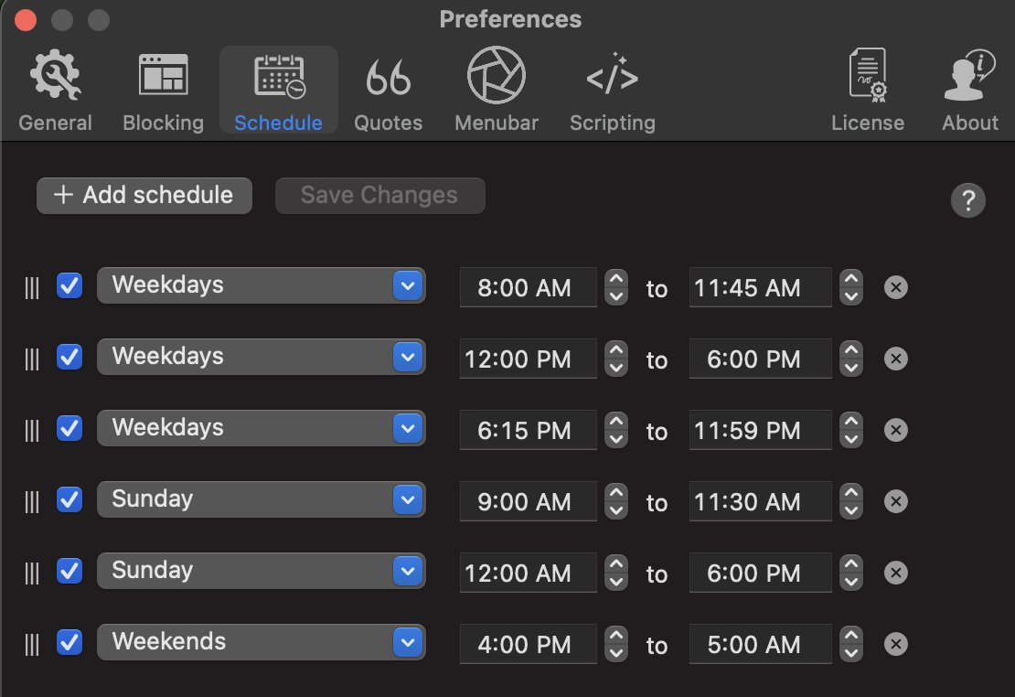Click the 8:00 AM start time field
The image size is (1015, 697).
(x=529, y=287)
